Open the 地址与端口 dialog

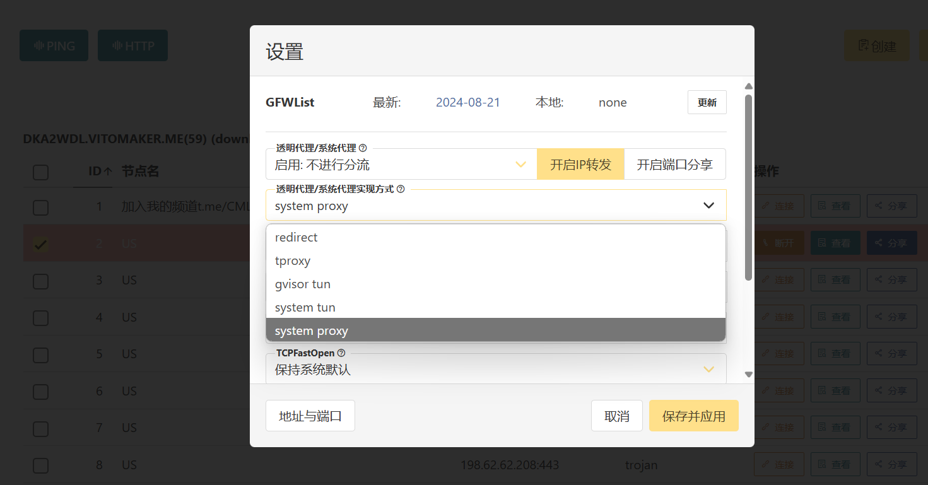[x=310, y=416]
